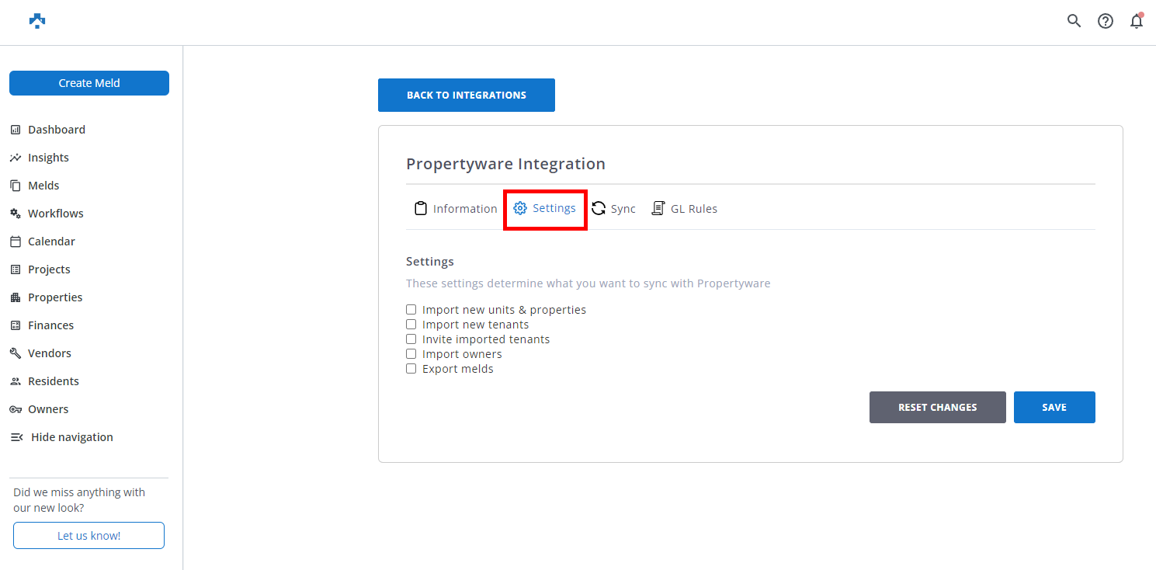The image size is (1156, 570).
Task: Click the Workflows gears icon
Action: point(16,214)
